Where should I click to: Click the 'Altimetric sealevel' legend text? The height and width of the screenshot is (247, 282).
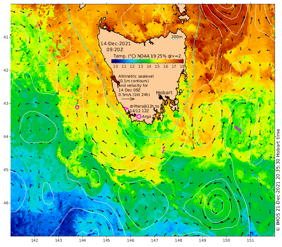[136, 76]
